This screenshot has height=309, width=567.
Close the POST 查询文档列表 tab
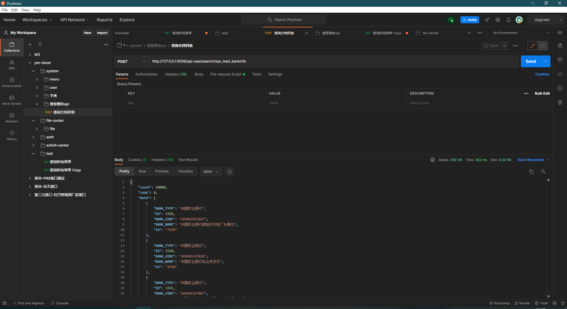click(307, 33)
